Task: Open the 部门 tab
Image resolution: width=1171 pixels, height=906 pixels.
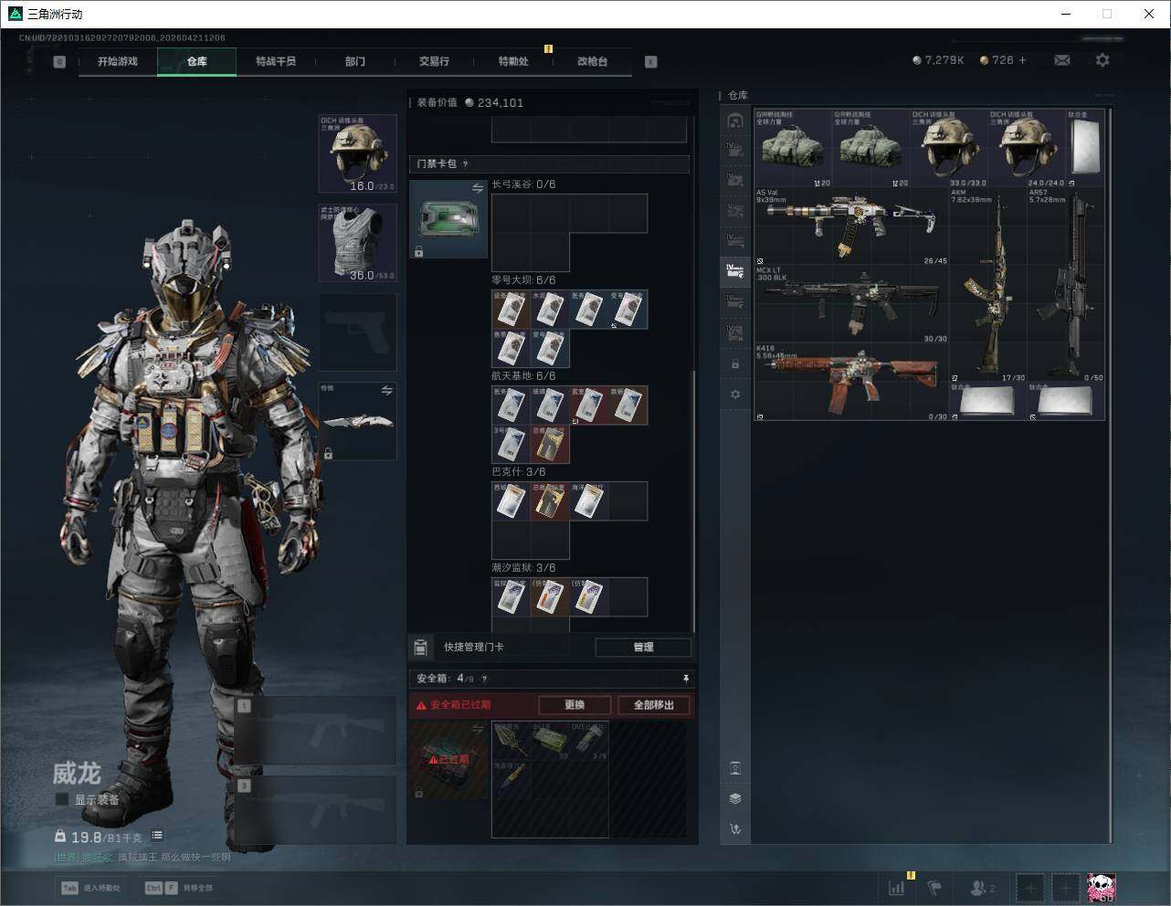Action: click(355, 61)
